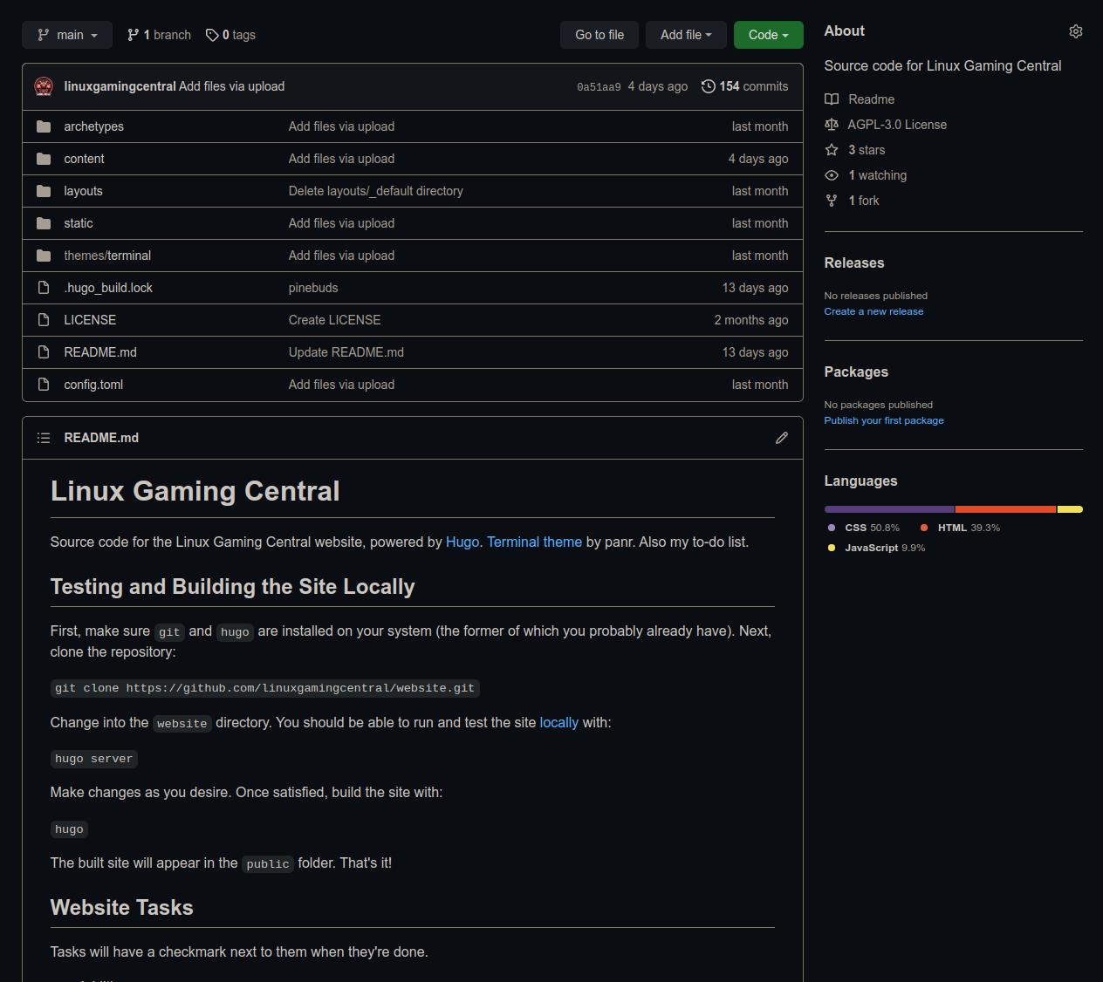This screenshot has width=1103, height=982.
Task: Open the AGPL-3.0 License link
Action: point(897,125)
